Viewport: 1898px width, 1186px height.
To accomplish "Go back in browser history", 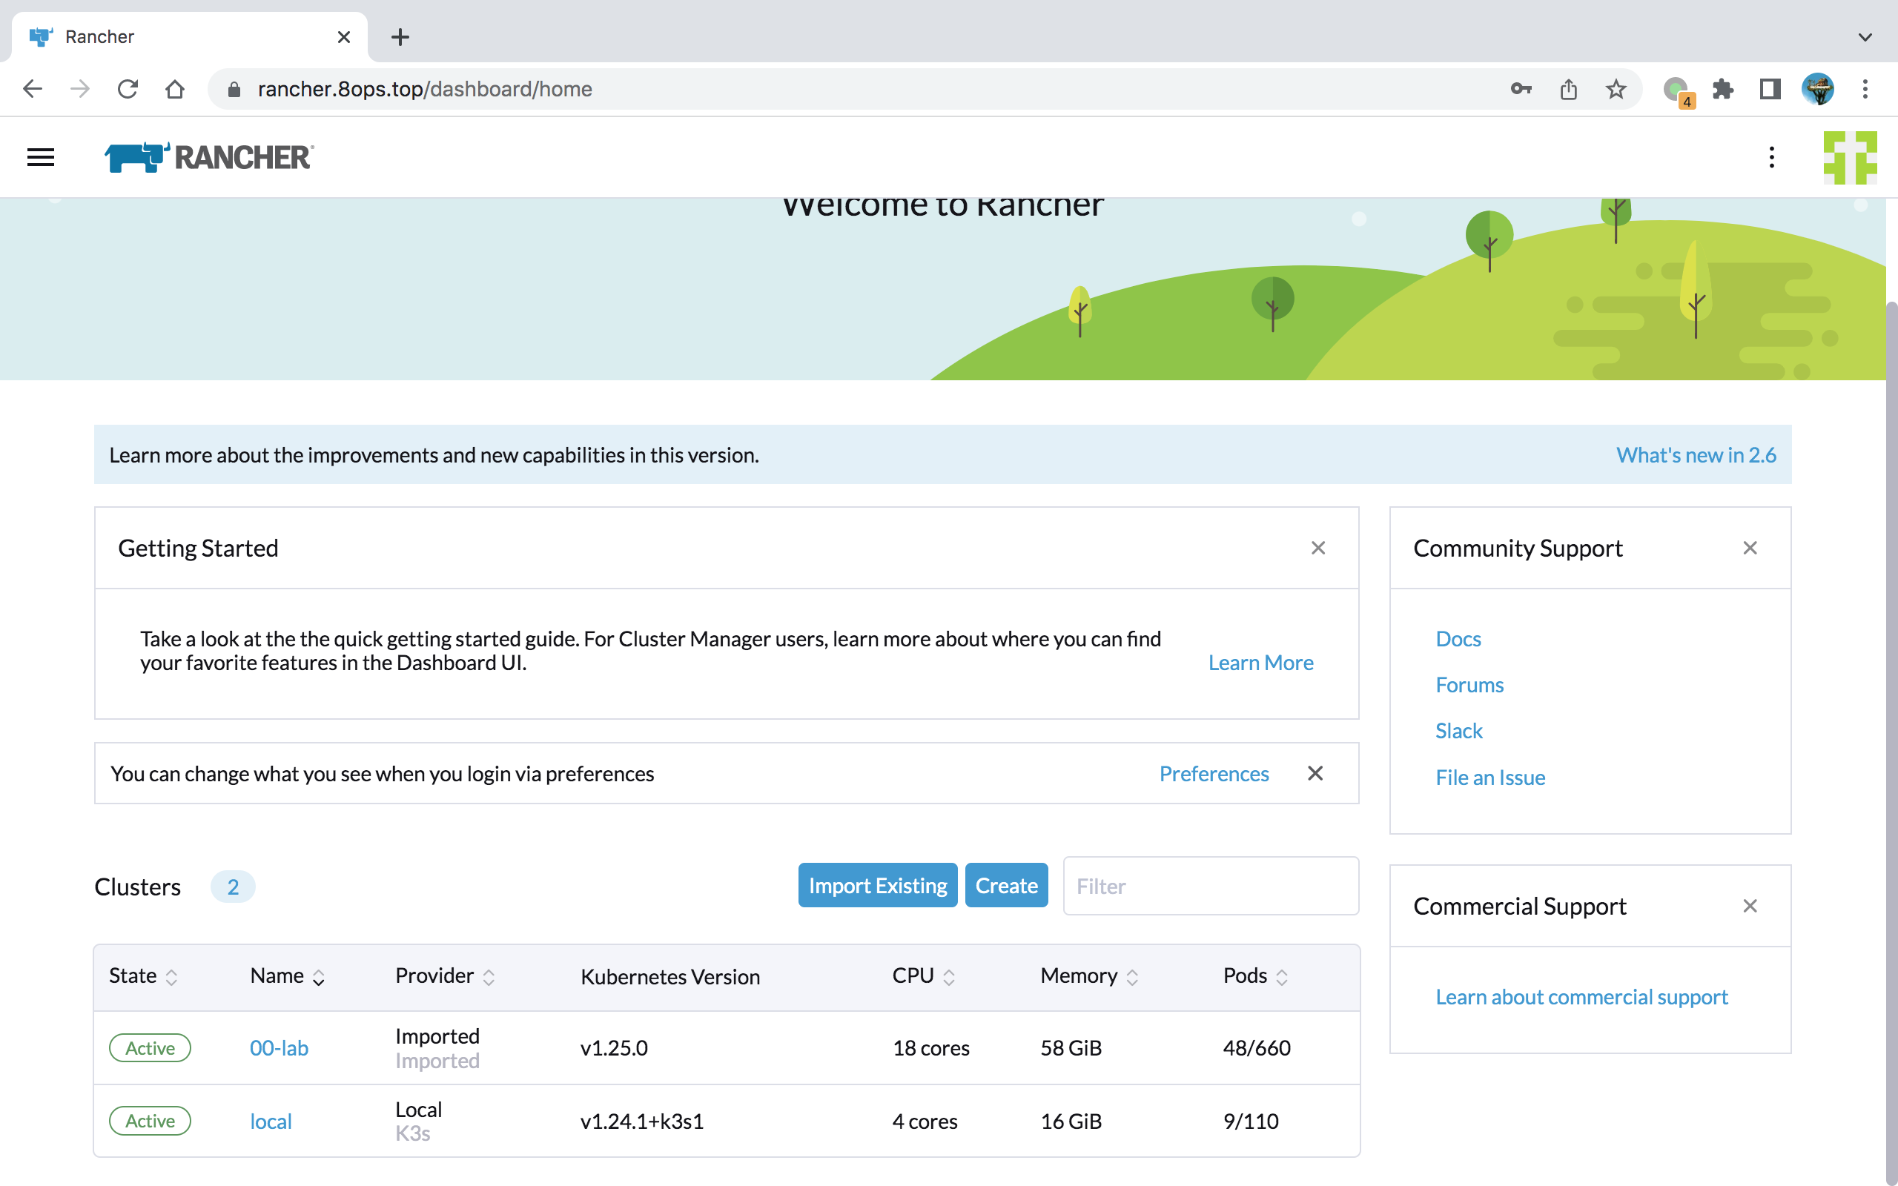I will pyautogui.click(x=33, y=89).
